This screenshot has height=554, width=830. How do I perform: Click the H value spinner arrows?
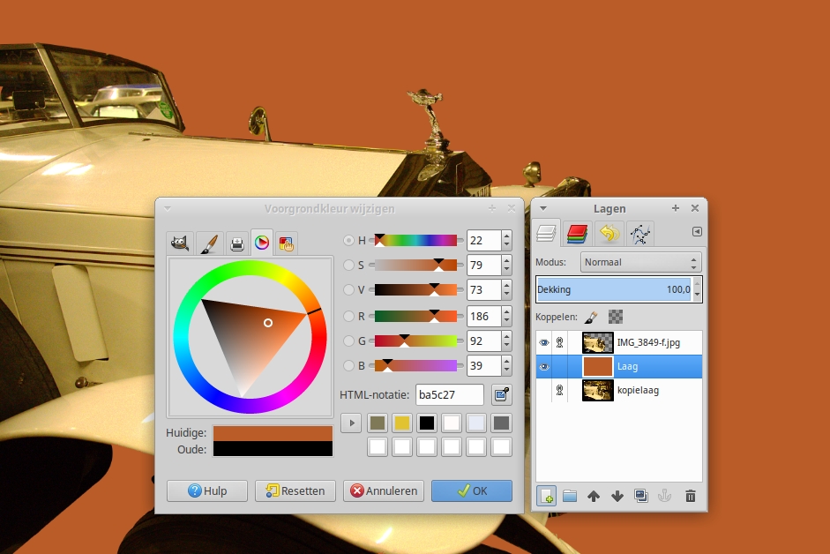(x=506, y=241)
